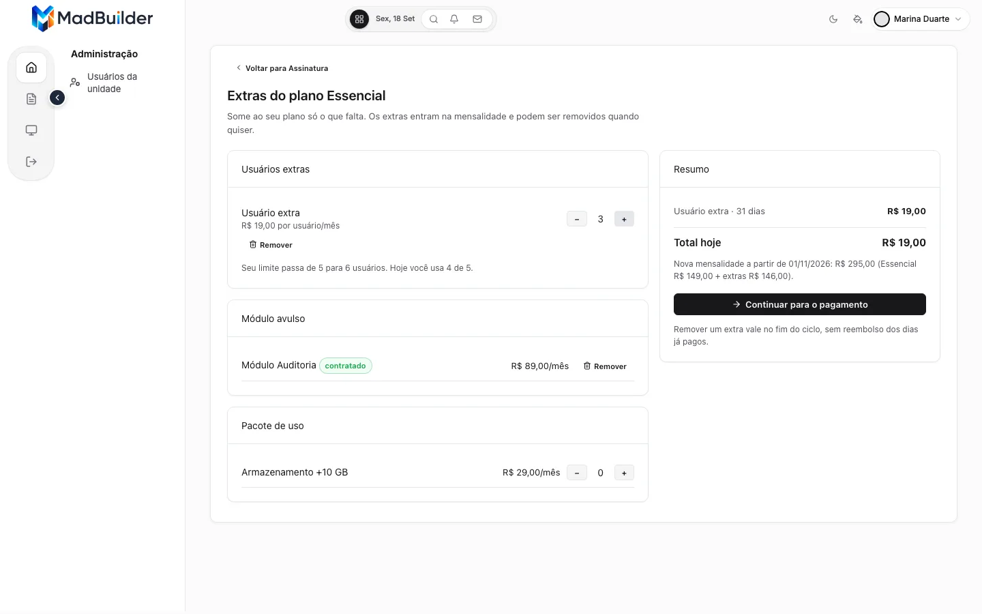
Task: Click the Módulo avulso section title
Action: 273,319
